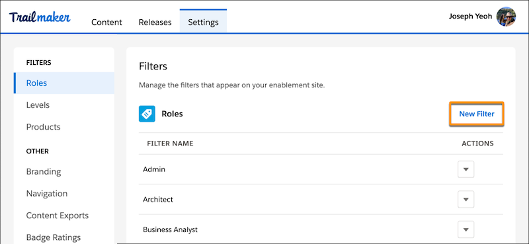Open Joseph Yeoh's profile avatar
The height and width of the screenshot is (244, 529).
tap(506, 17)
